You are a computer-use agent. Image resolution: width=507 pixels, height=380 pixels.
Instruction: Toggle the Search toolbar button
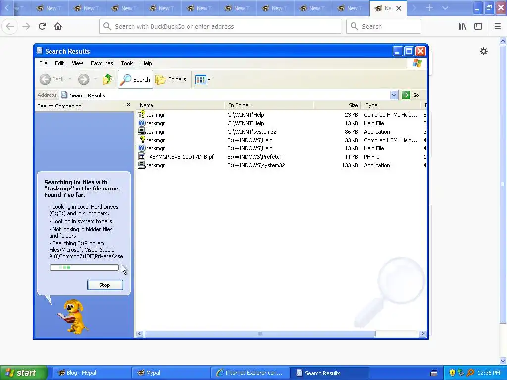(136, 79)
